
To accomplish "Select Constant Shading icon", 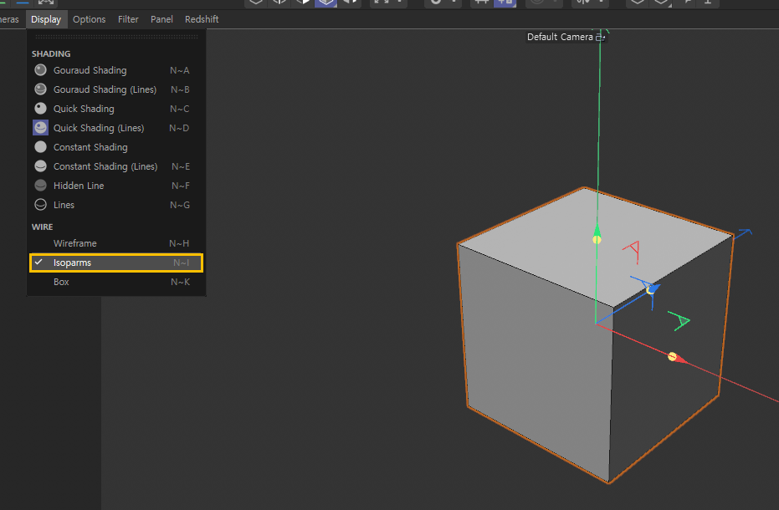I will (x=40, y=147).
